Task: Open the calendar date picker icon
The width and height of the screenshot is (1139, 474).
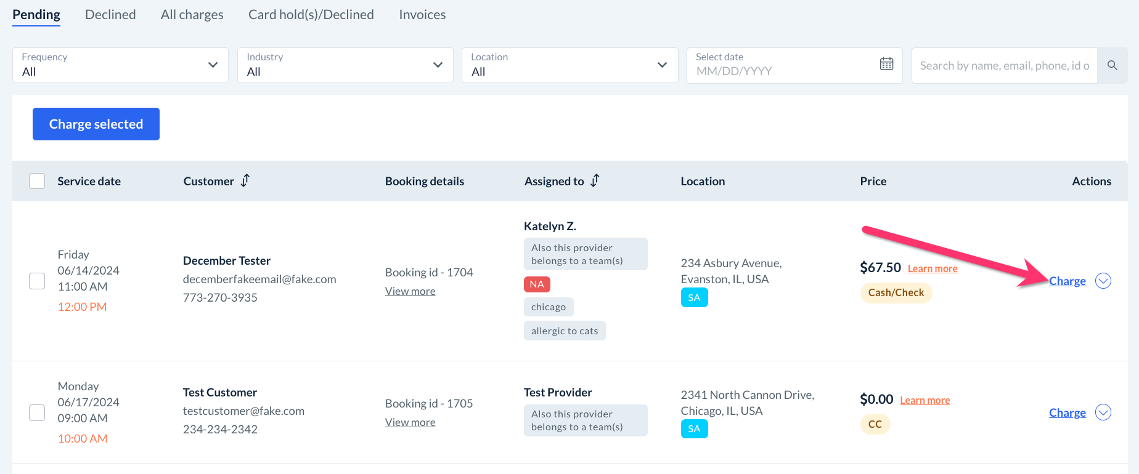Action: point(886,64)
